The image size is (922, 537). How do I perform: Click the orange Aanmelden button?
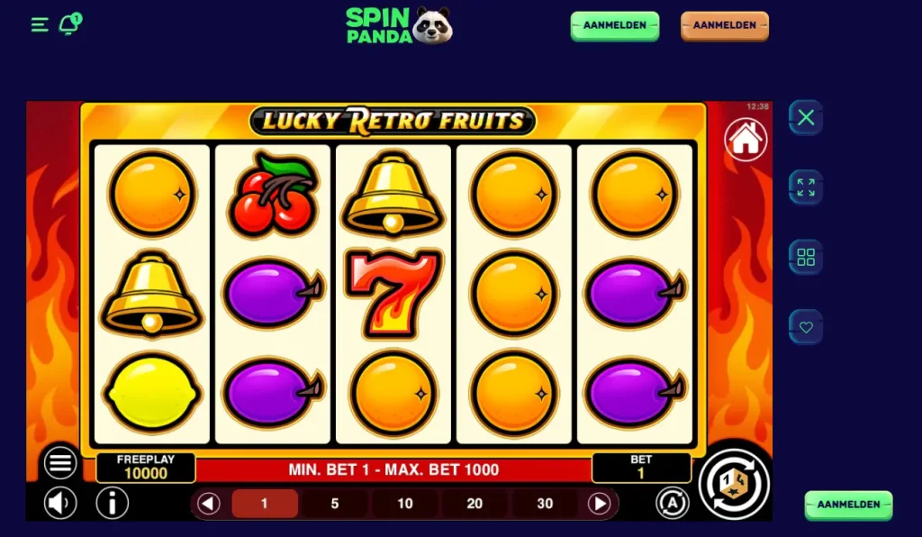[725, 26]
